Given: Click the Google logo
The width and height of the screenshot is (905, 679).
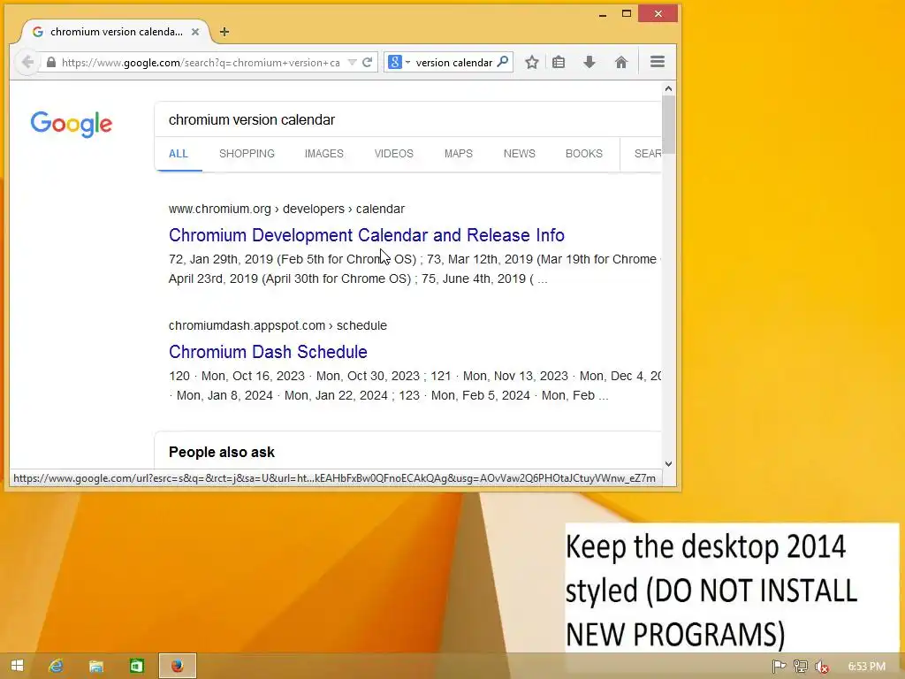Looking at the screenshot, I should coord(72,124).
